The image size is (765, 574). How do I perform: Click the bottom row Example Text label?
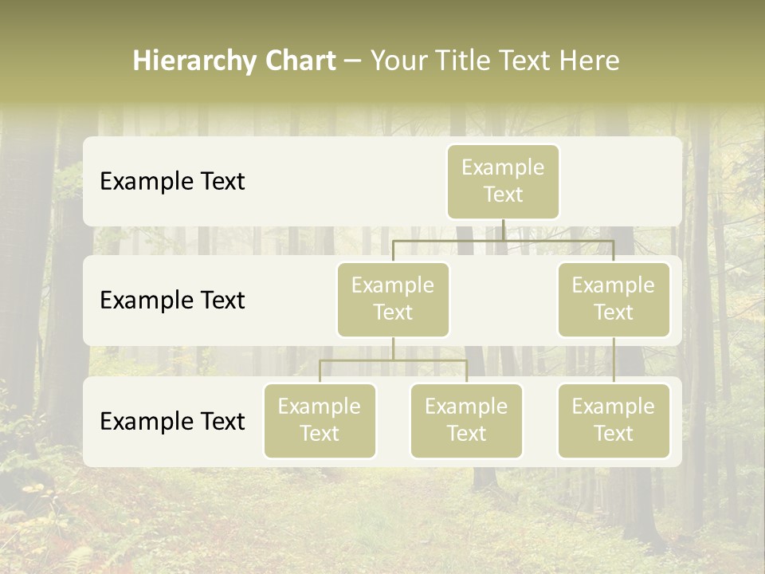[171, 422]
